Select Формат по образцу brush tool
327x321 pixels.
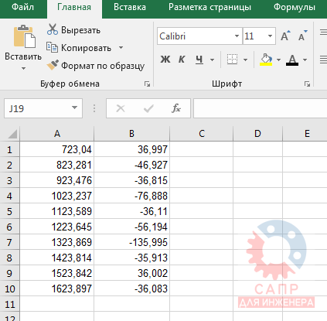96,66
